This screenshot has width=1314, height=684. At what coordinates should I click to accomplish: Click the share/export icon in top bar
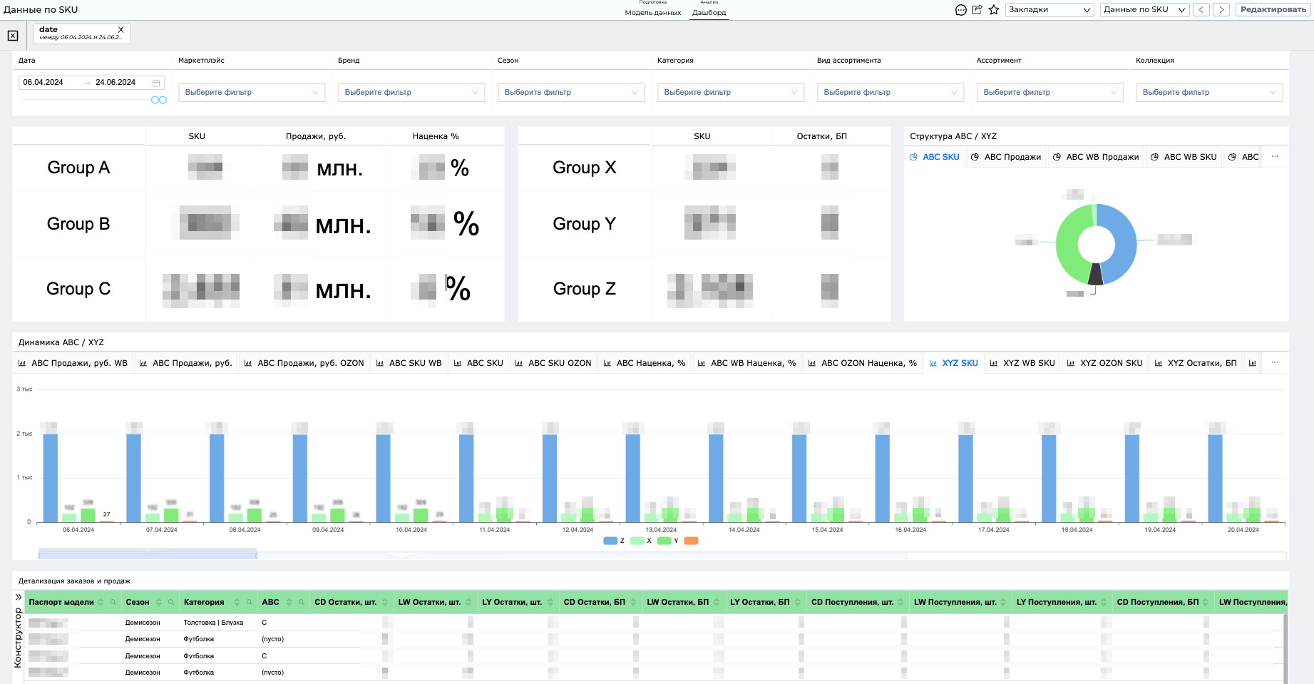(977, 10)
